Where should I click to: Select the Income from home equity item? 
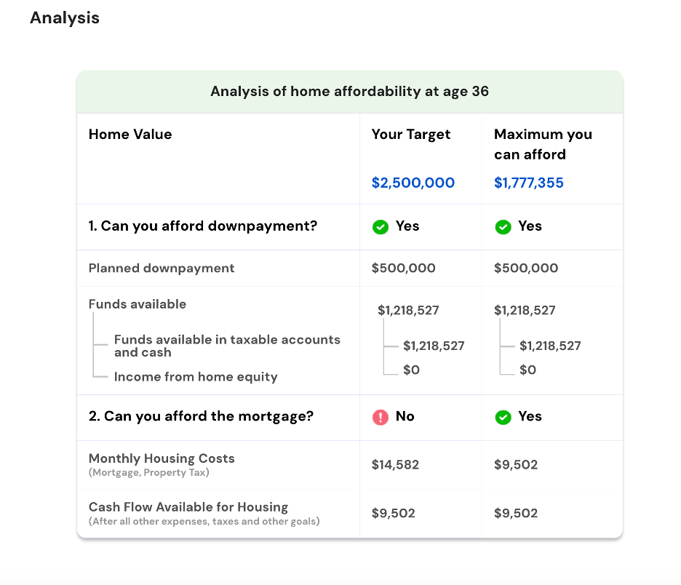coord(196,377)
